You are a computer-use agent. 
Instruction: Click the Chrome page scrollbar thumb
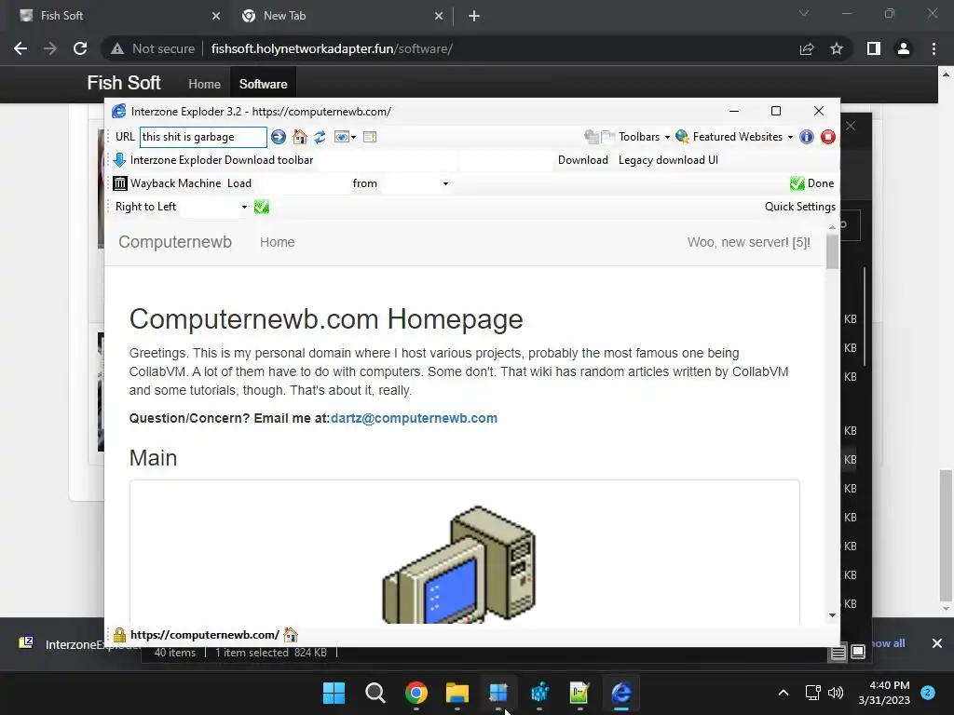(945, 535)
